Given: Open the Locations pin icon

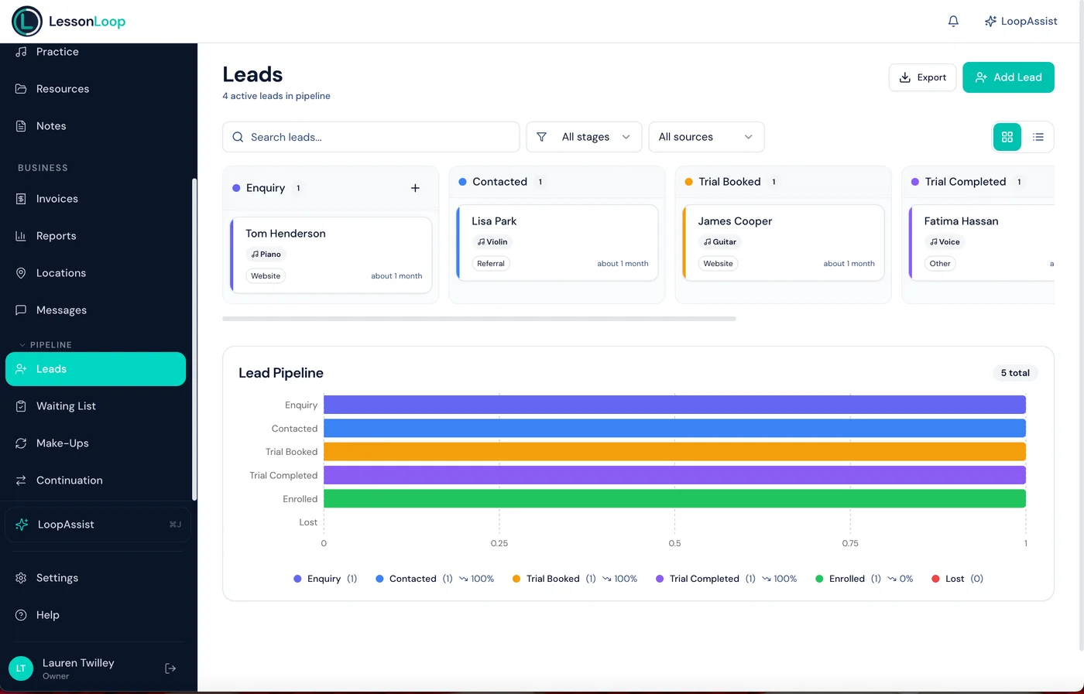Looking at the screenshot, I should (20, 272).
